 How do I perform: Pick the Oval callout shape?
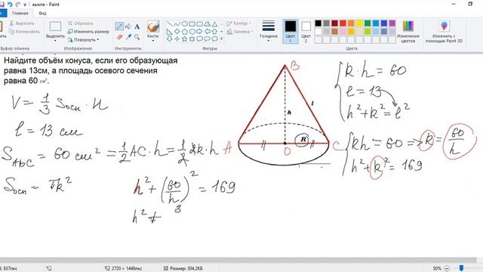[x=207, y=39]
